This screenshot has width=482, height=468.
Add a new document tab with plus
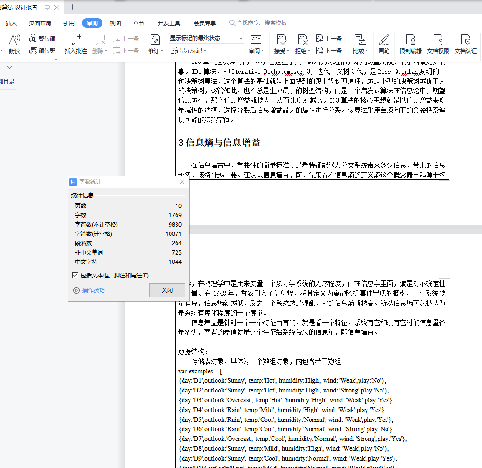coord(73,7)
